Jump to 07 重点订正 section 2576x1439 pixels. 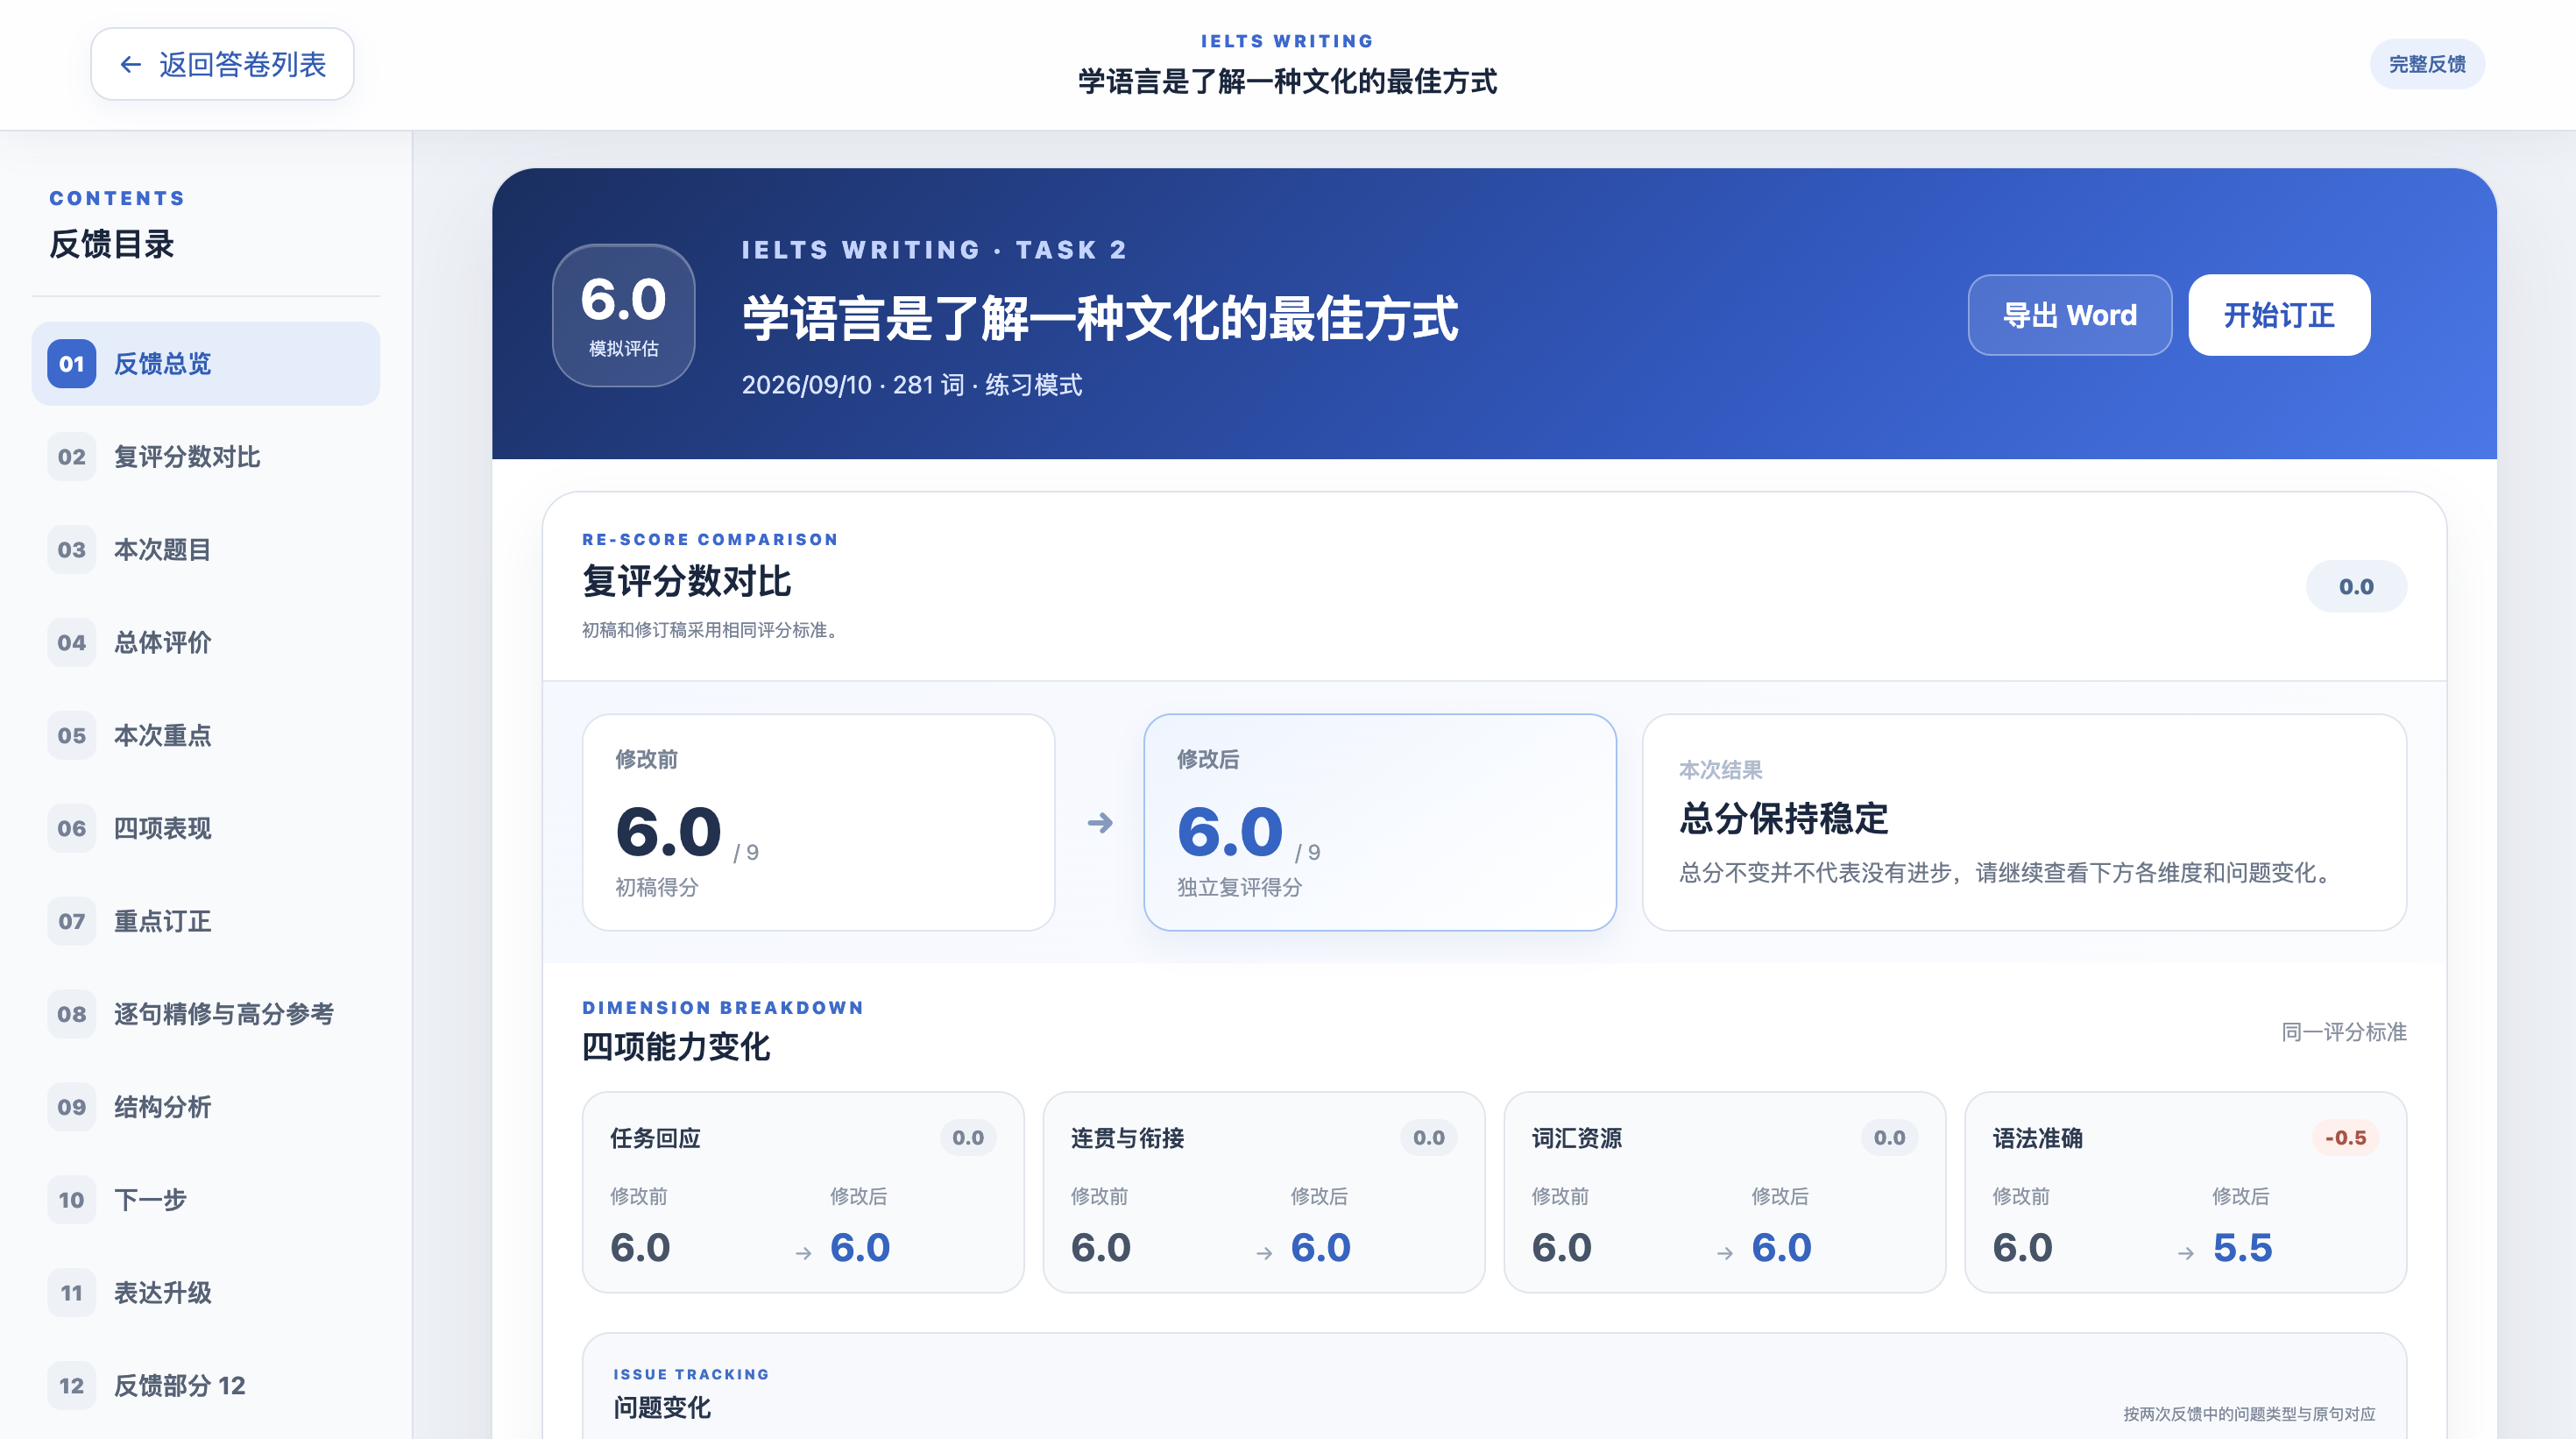(x=206, y=921)
